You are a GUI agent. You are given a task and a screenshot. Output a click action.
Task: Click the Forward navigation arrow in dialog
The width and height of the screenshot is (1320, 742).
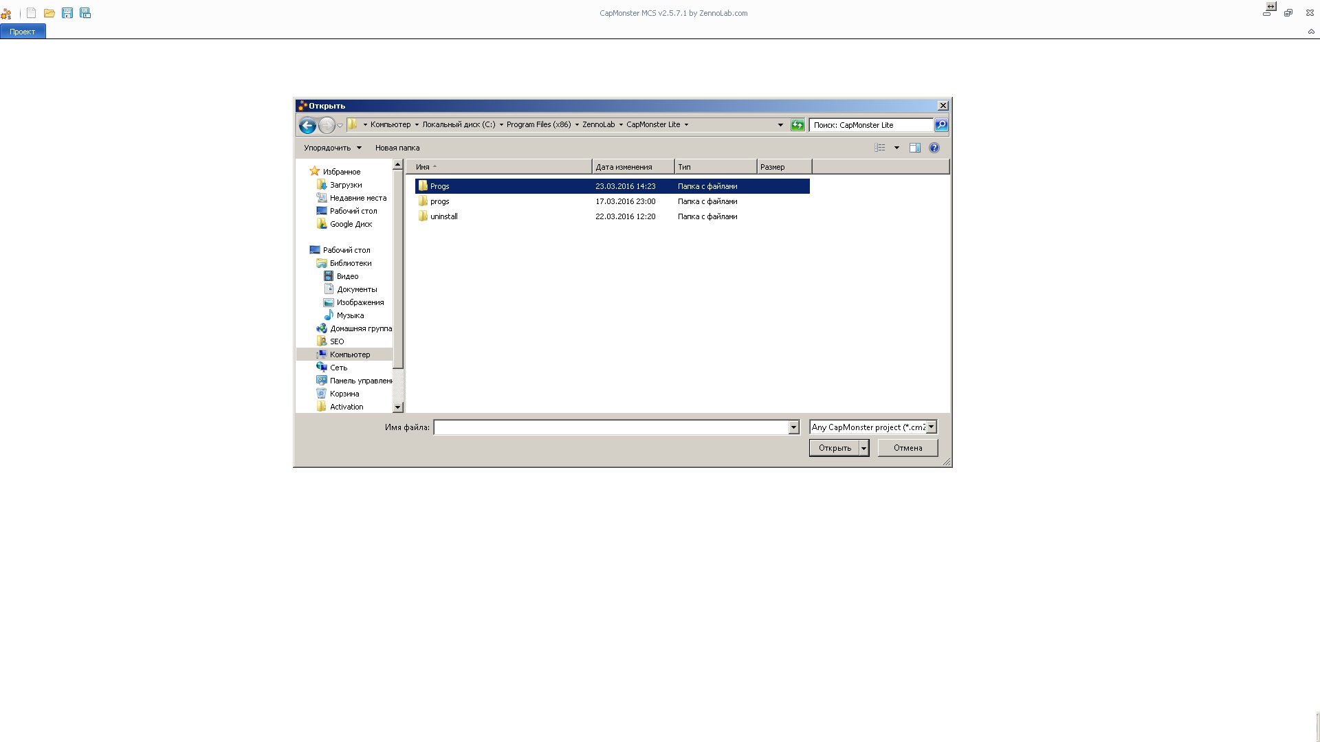327,125
